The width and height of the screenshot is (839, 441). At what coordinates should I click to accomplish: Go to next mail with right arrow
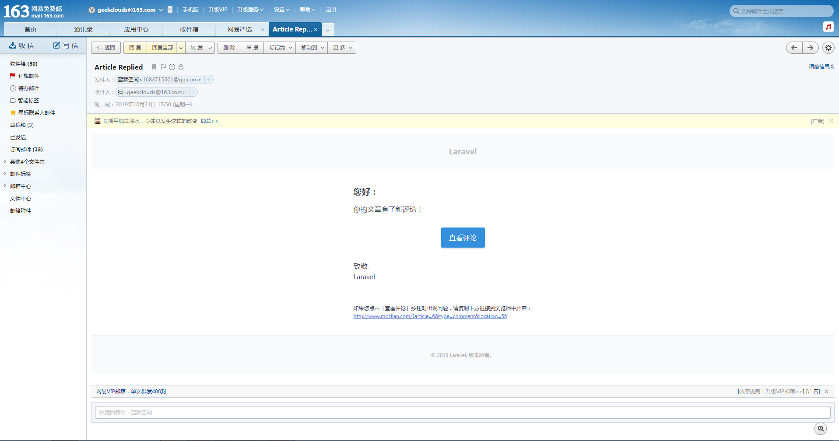811,48
